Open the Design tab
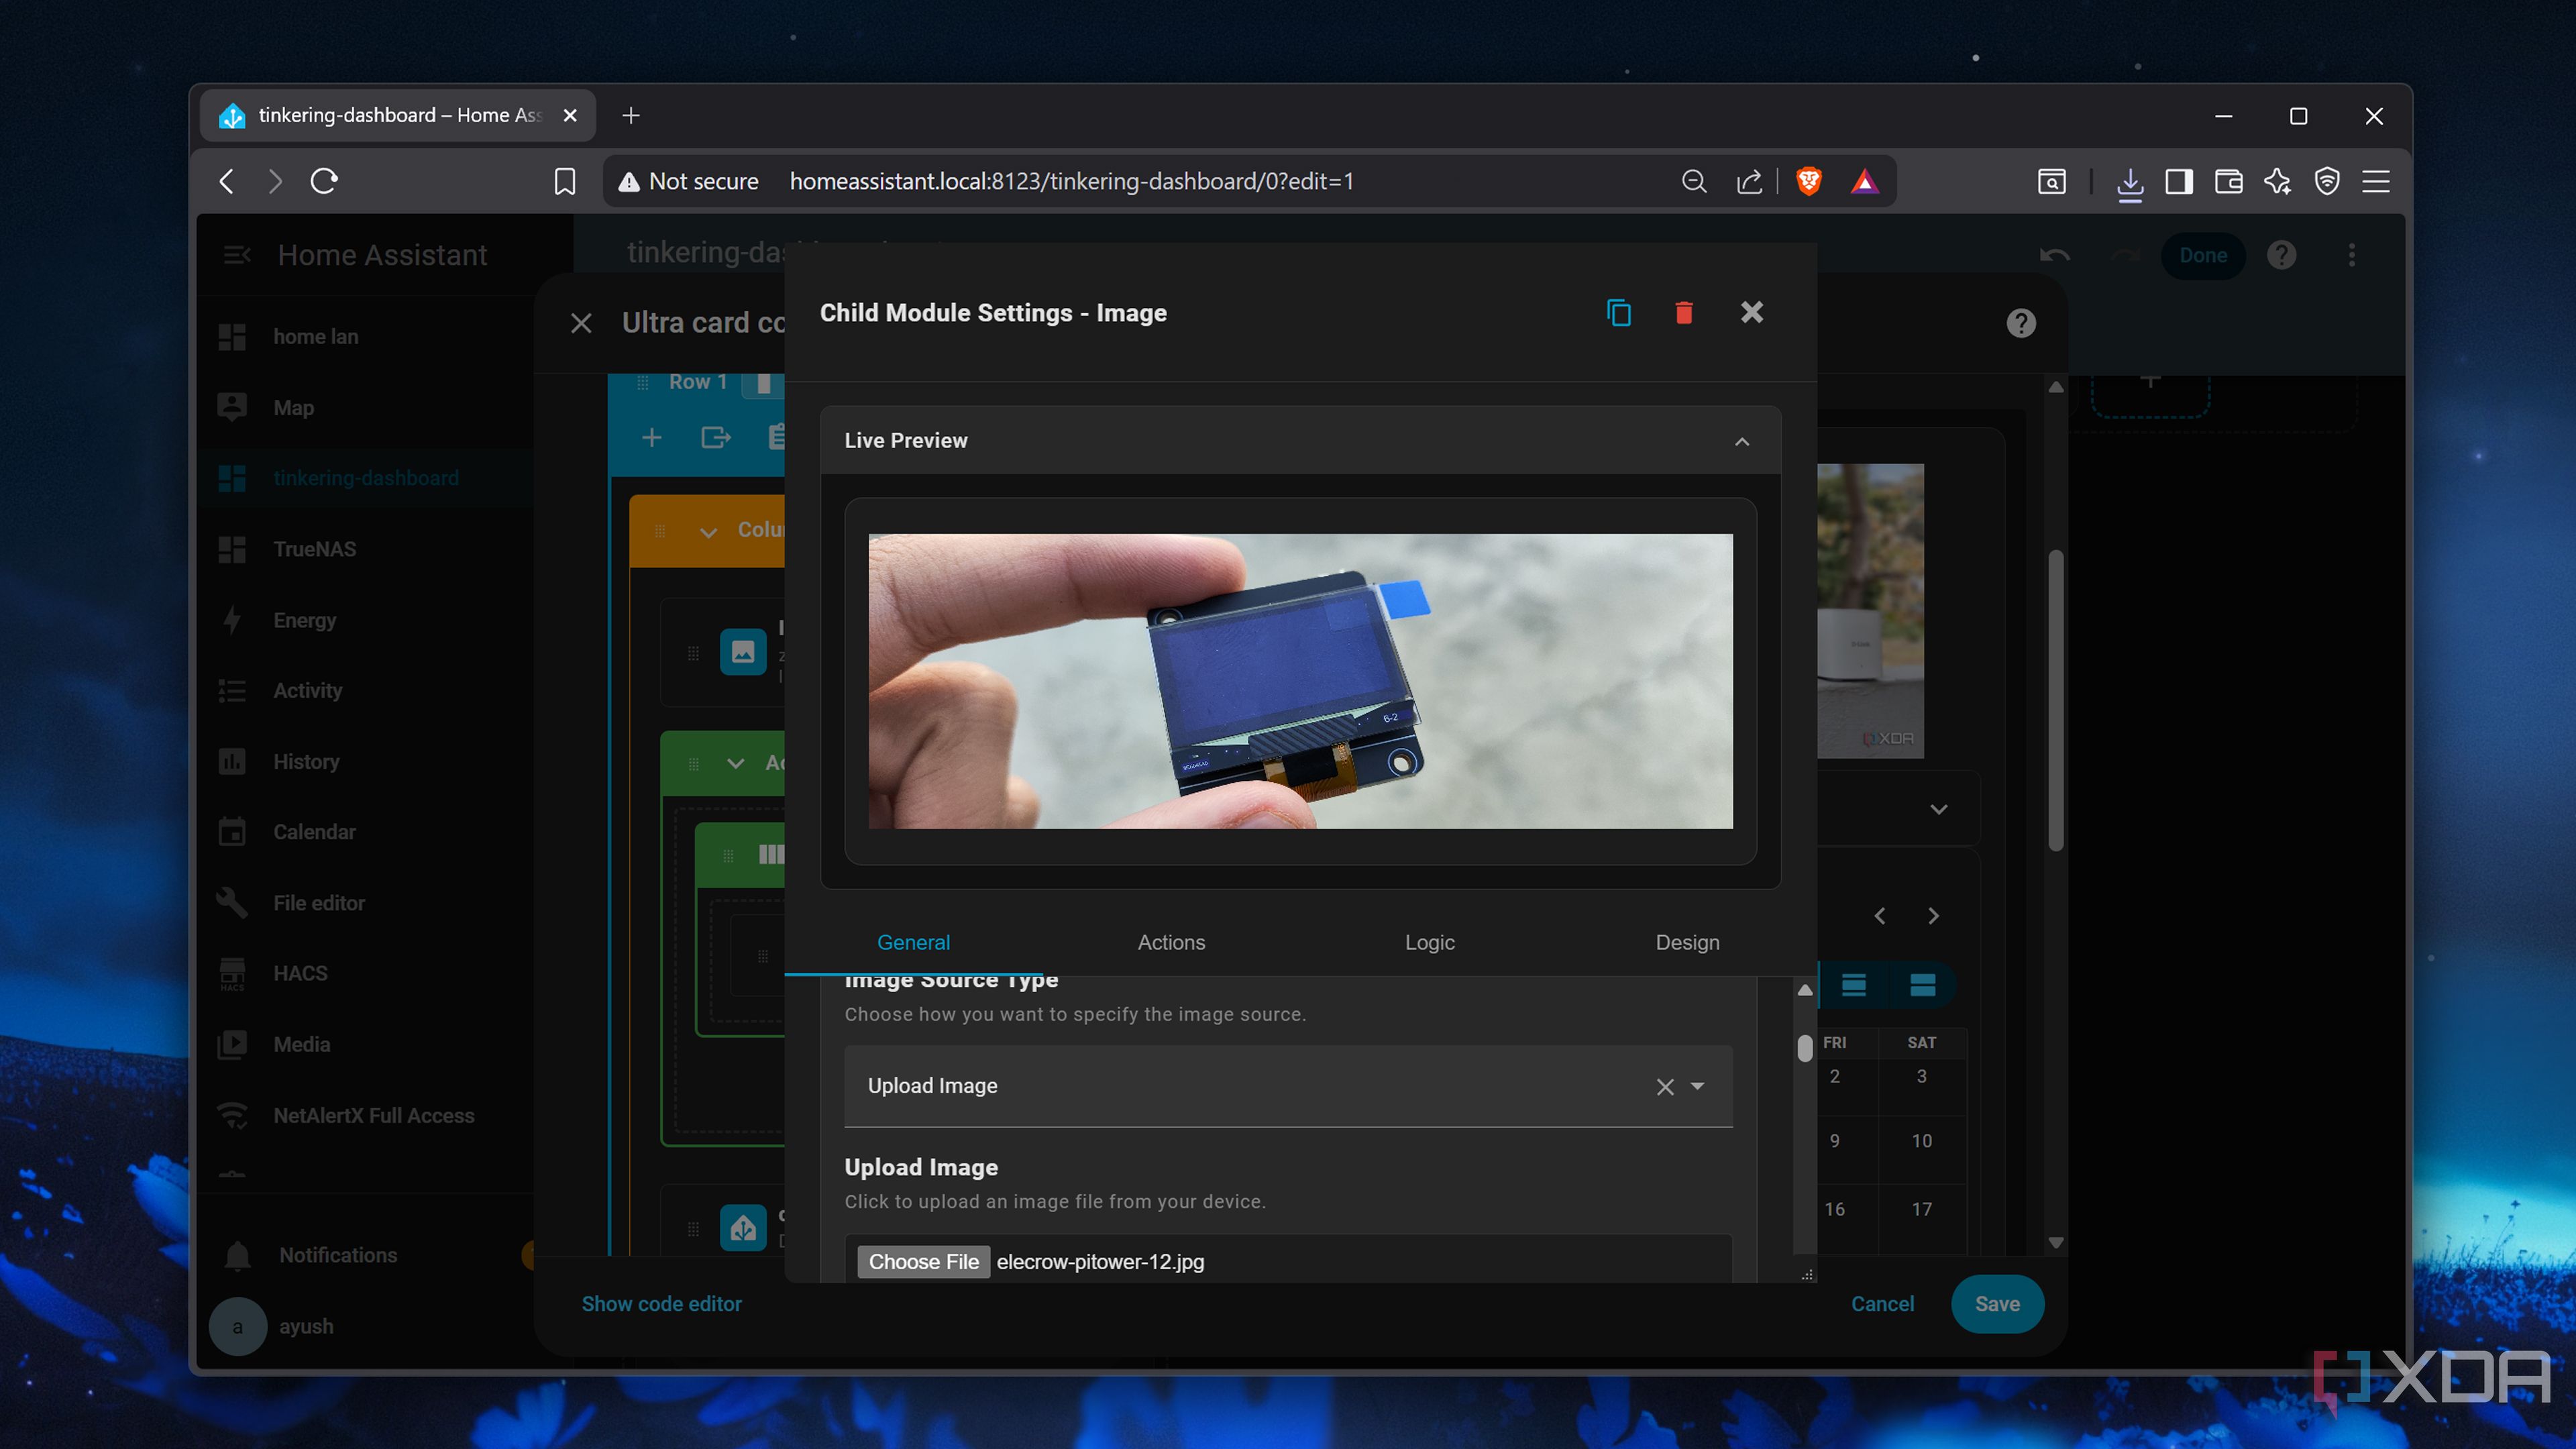Screen dimensions: 2576x1449 click(1687, 942)
